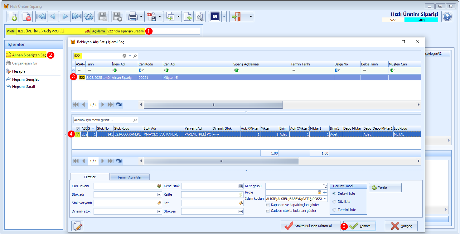Sort by the Termin Tarihi column header
The image size is (460, 234).
click(312, 64)
